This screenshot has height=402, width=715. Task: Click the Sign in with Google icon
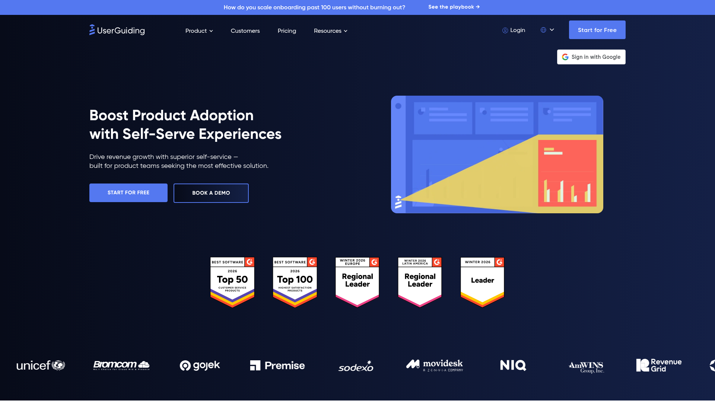coord(565,57)
